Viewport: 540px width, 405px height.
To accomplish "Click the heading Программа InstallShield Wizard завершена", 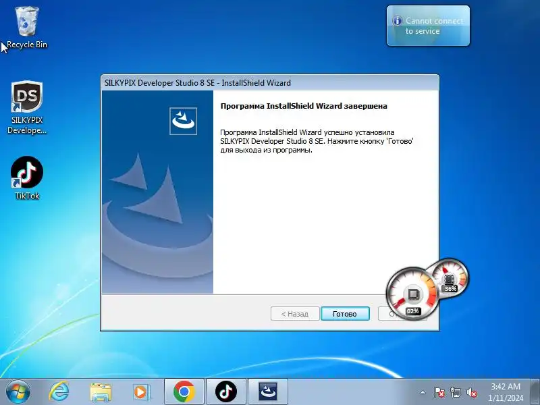I will tap(304, 106).
